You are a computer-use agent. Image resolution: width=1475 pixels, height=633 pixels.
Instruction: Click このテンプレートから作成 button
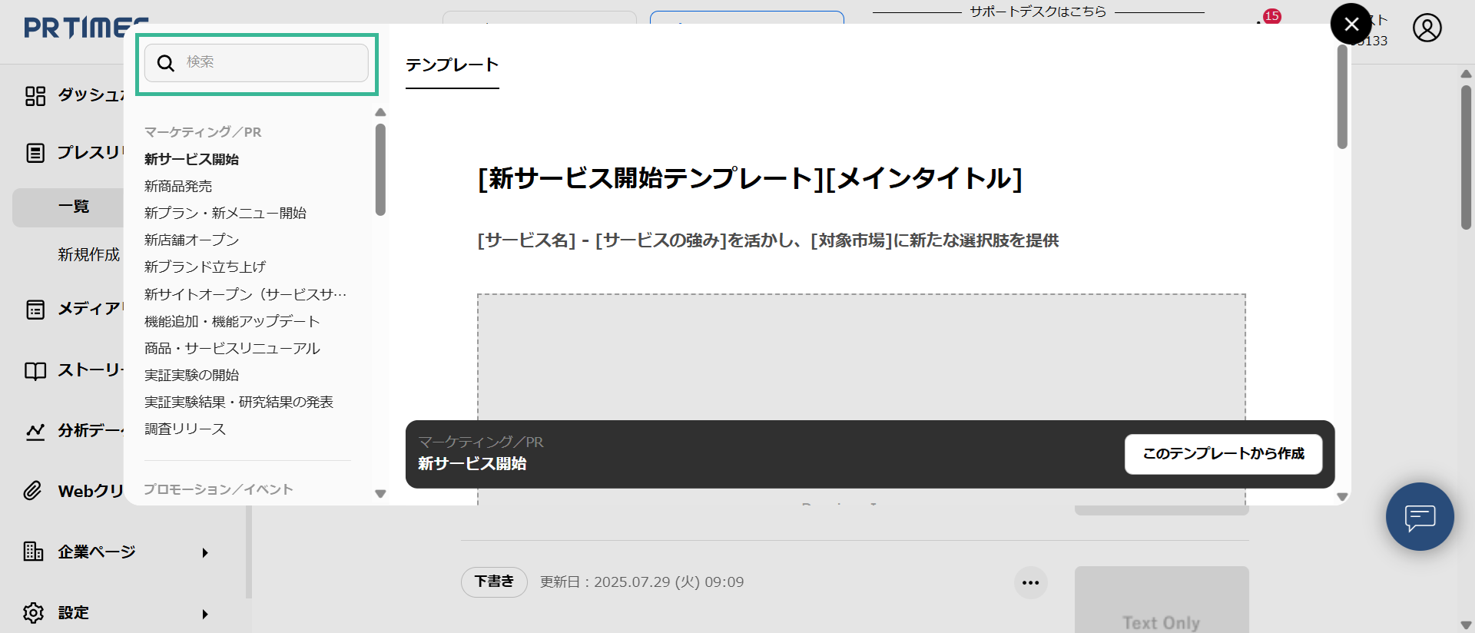pos(1224,454)
